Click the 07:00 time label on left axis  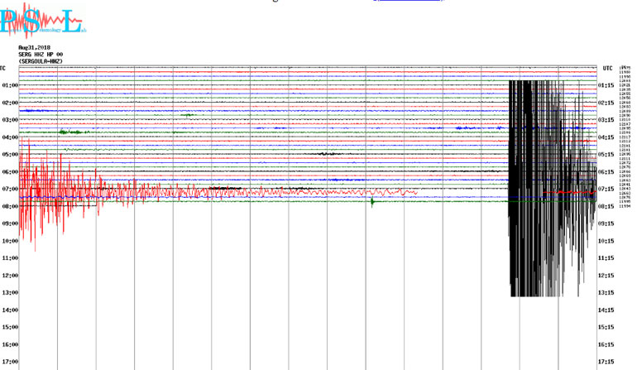tap(10, 190)
